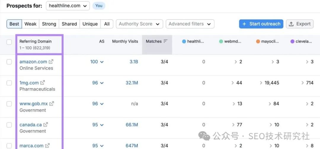Expand AS score 95 for marca.com
The image size is (320, 149).
click(x=98, y=146)
